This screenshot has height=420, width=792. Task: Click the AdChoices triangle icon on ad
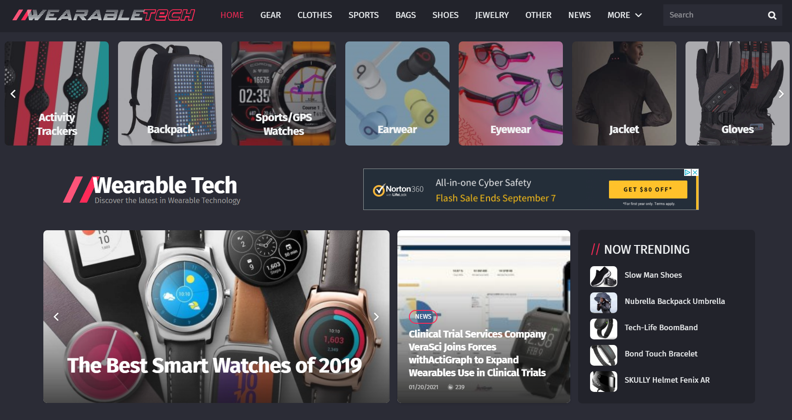tap(687, 172)
